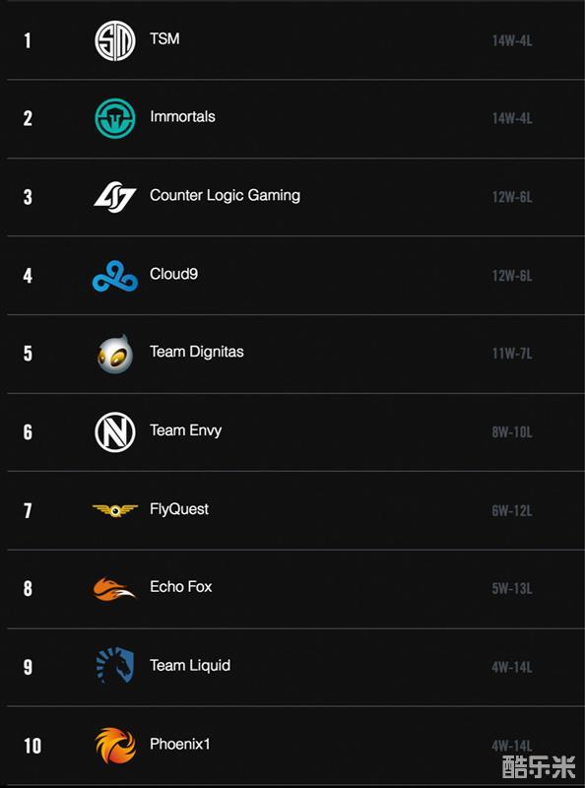Click the FlyQuest team name
The height and width of the screenshot is (788, 585).
[179, 509]
